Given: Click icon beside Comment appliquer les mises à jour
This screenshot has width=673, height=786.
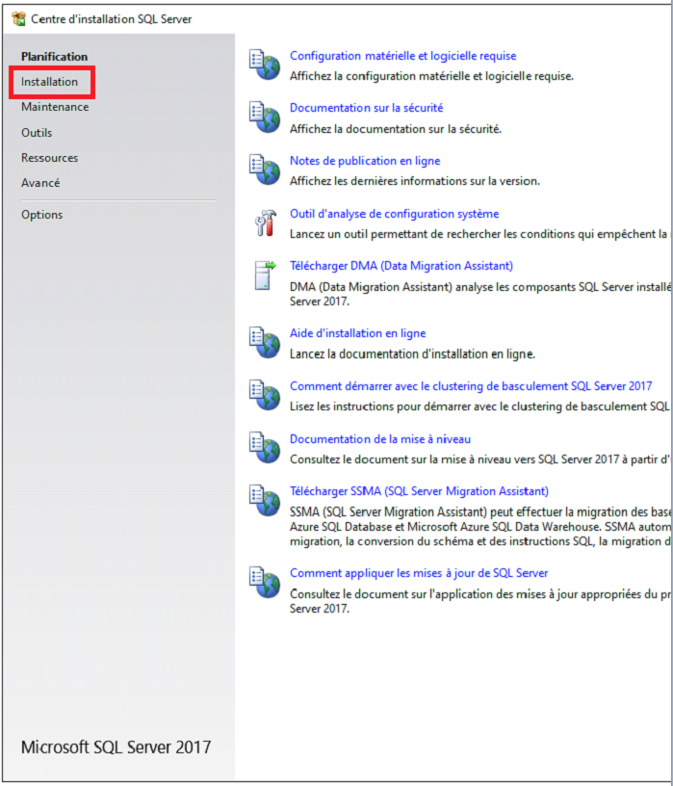Looking at the screenshot, I should coord(264,582).
